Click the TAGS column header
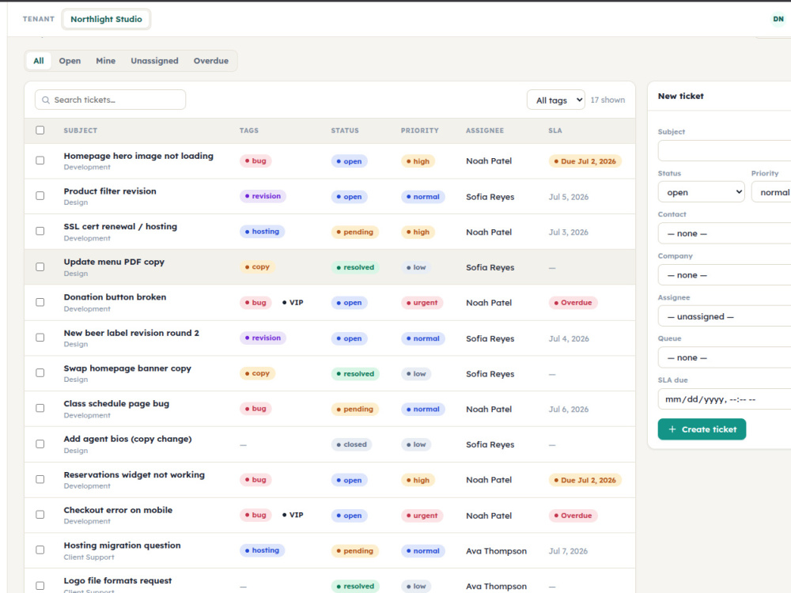This screenshot has height=593, width=791. 248,130
